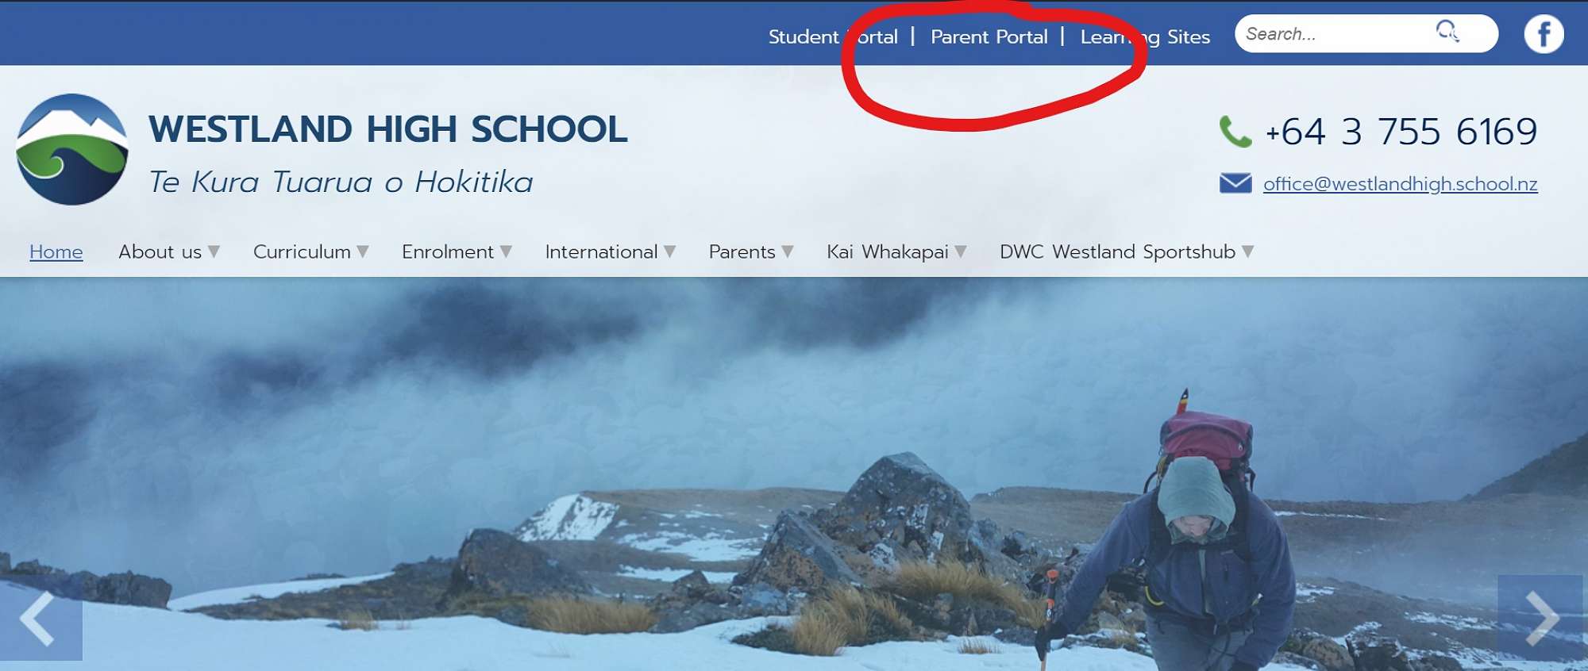Click the blue envelope email icon
Image resolution: width=1588 pixels, height=671 pixels.
point(1235,183)
